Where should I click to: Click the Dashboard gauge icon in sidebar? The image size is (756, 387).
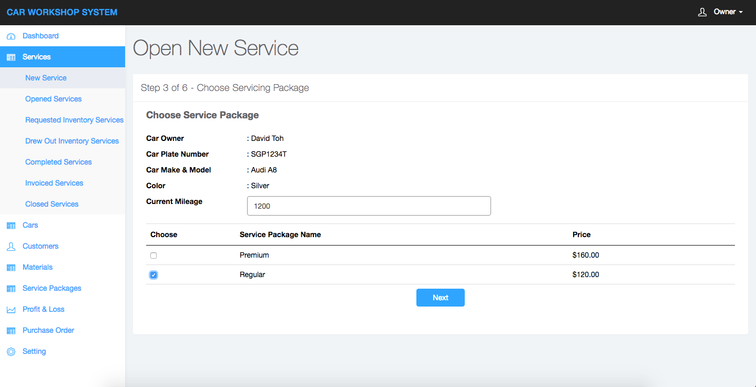pos(11,36)
